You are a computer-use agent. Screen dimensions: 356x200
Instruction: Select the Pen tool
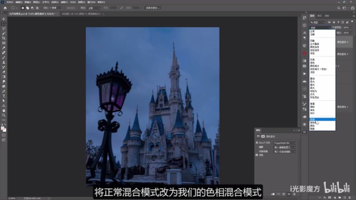(x=4, y=91)
